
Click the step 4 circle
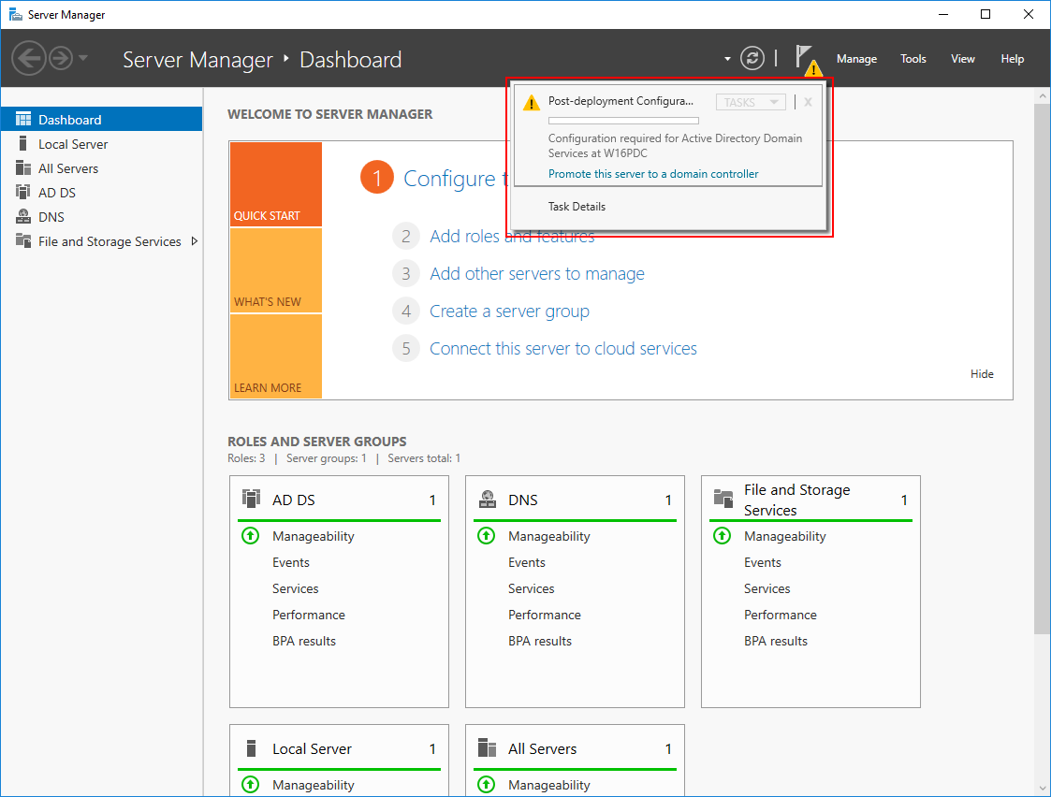pyautogui.click(x=406, y=311)
